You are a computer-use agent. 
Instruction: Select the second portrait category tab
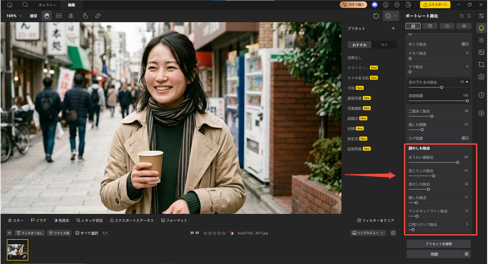point(430,26)
